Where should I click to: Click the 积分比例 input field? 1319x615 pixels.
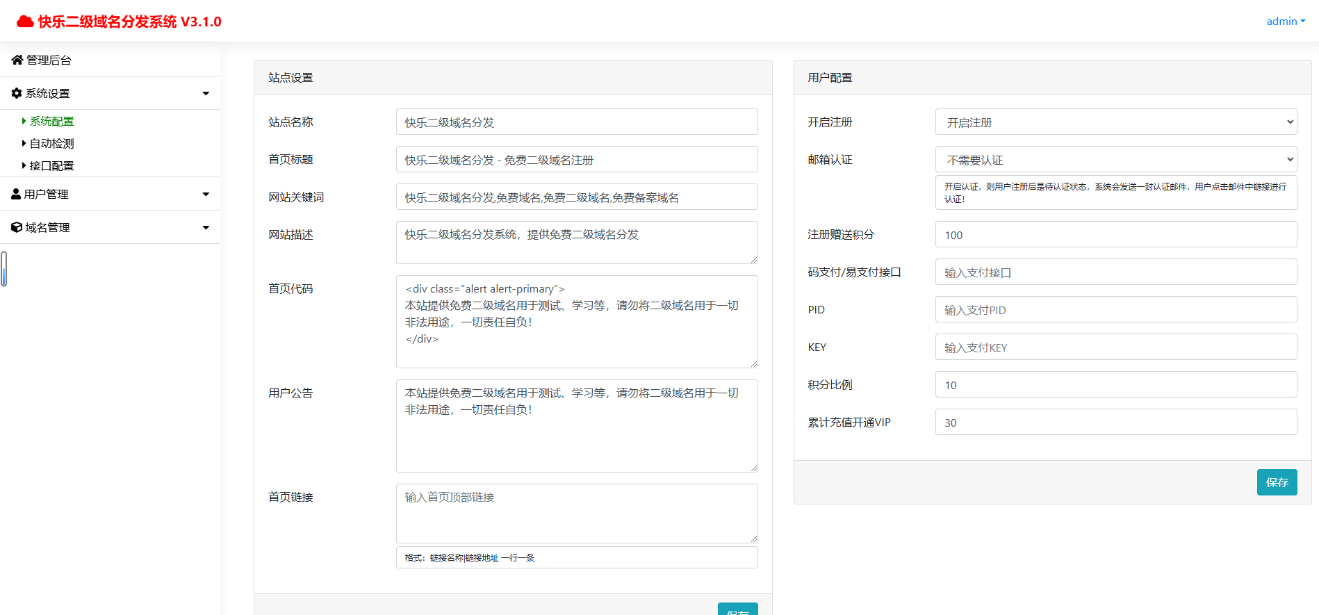(x=1116, y=384)
